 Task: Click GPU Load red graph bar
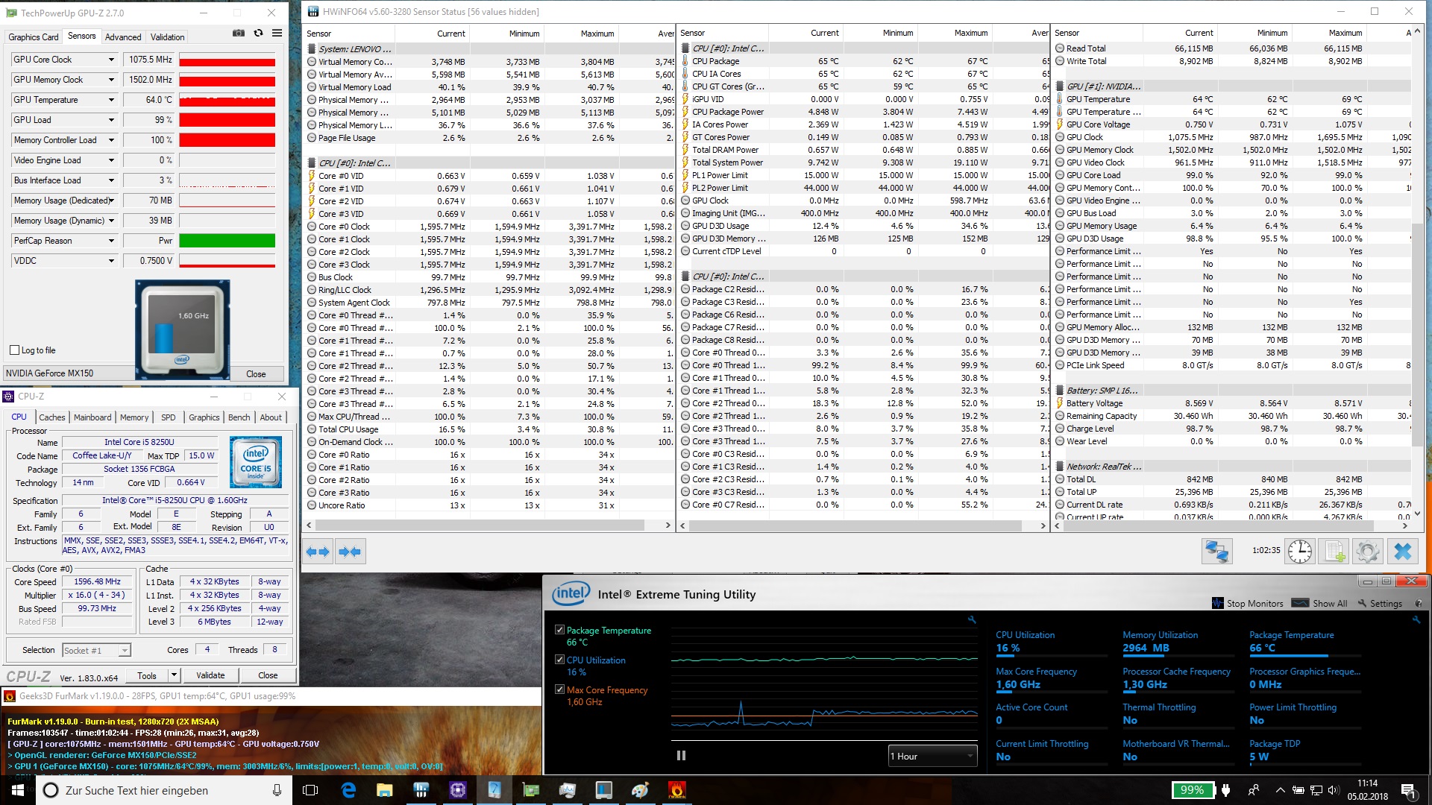pos(227,120)
